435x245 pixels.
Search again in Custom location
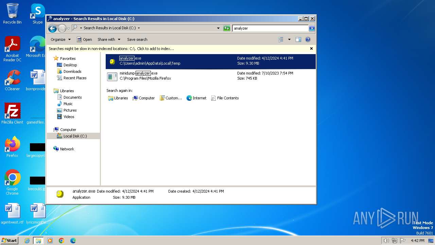coord(171,98)
